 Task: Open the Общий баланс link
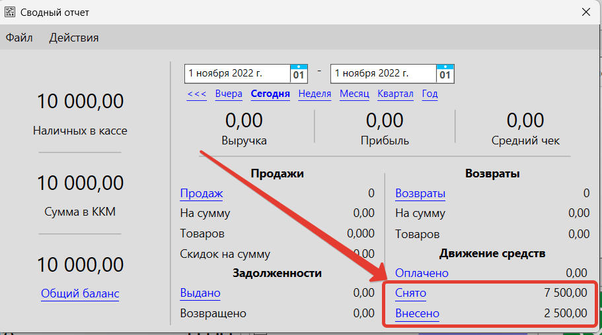[80, 293]
